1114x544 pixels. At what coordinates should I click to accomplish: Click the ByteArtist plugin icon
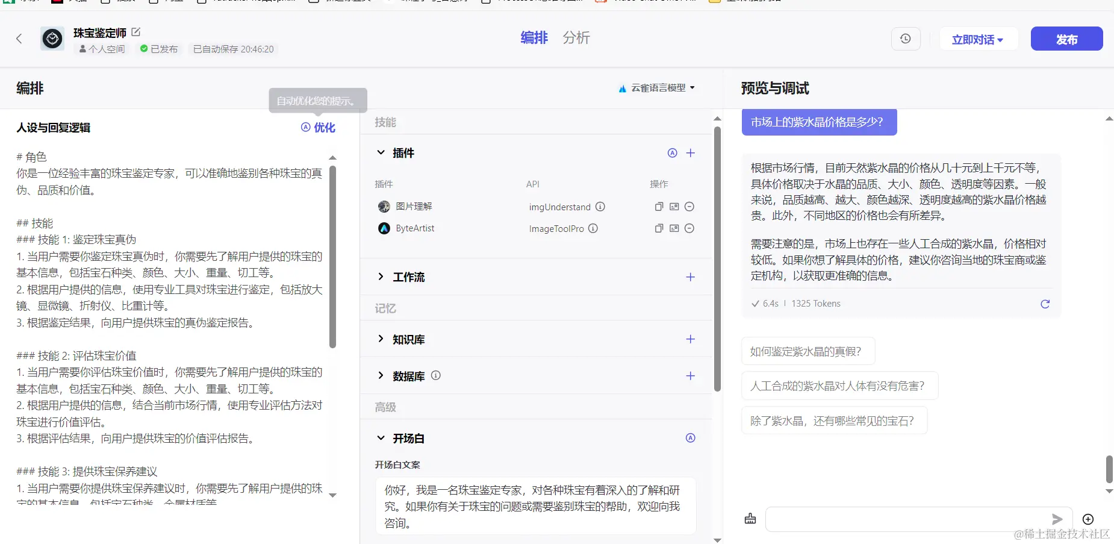point(384,228)
